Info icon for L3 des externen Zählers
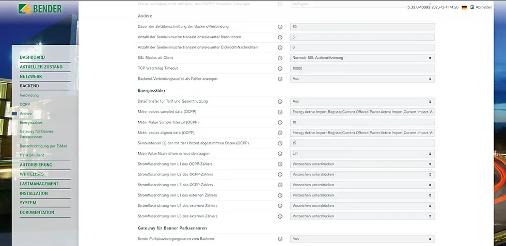The image size is (506, 246). (x=280, y=216)
